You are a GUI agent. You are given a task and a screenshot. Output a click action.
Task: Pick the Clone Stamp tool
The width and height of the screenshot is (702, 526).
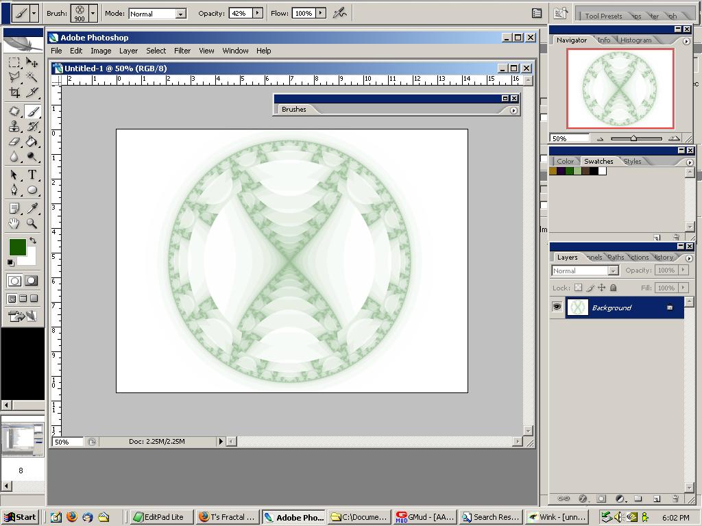[x=14, y=127]
